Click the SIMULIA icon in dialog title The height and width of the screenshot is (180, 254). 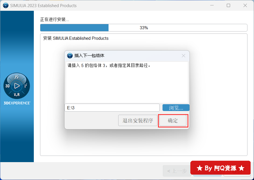[x=70, y=56]
